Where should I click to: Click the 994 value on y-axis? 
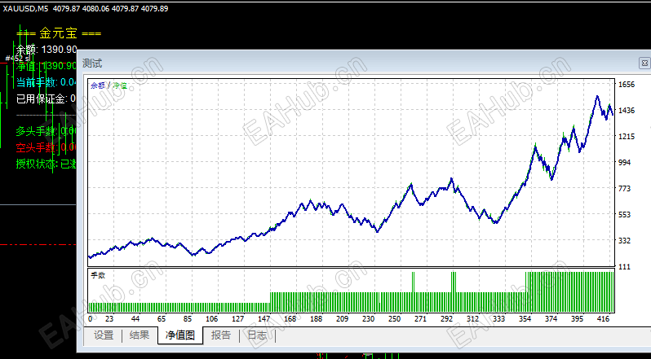(x=624, y=163)
